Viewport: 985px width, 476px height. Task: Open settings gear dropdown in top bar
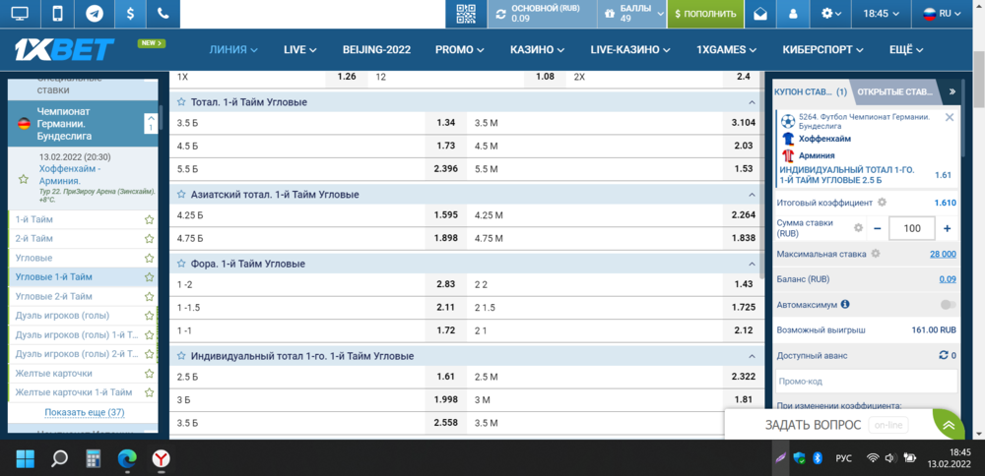pos(831,14)
